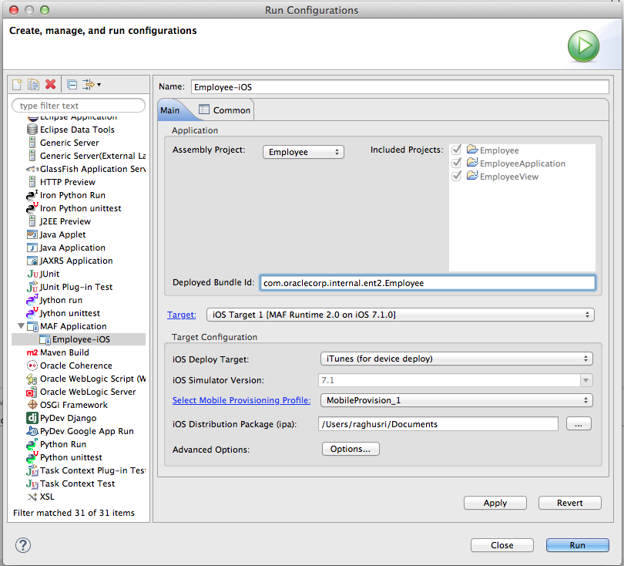Click the Close button
This screenshot has height=566, width=624.
pos(502,545)
